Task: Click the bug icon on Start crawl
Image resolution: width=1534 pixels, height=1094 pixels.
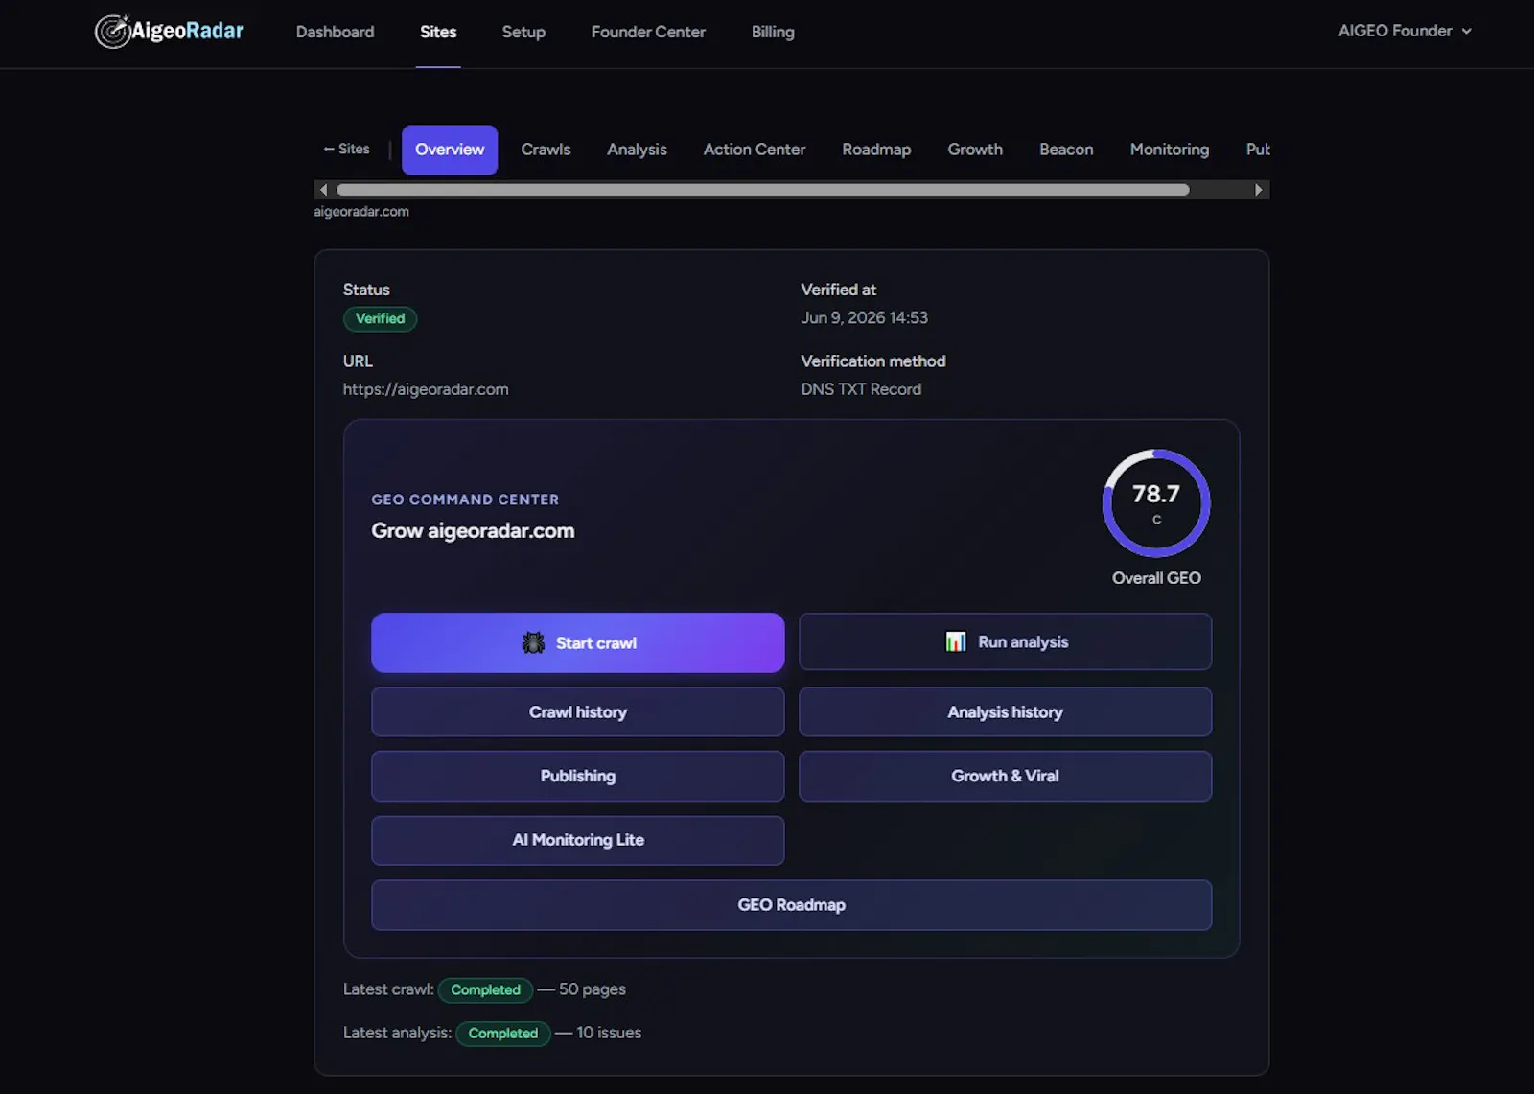Action: 533,642
